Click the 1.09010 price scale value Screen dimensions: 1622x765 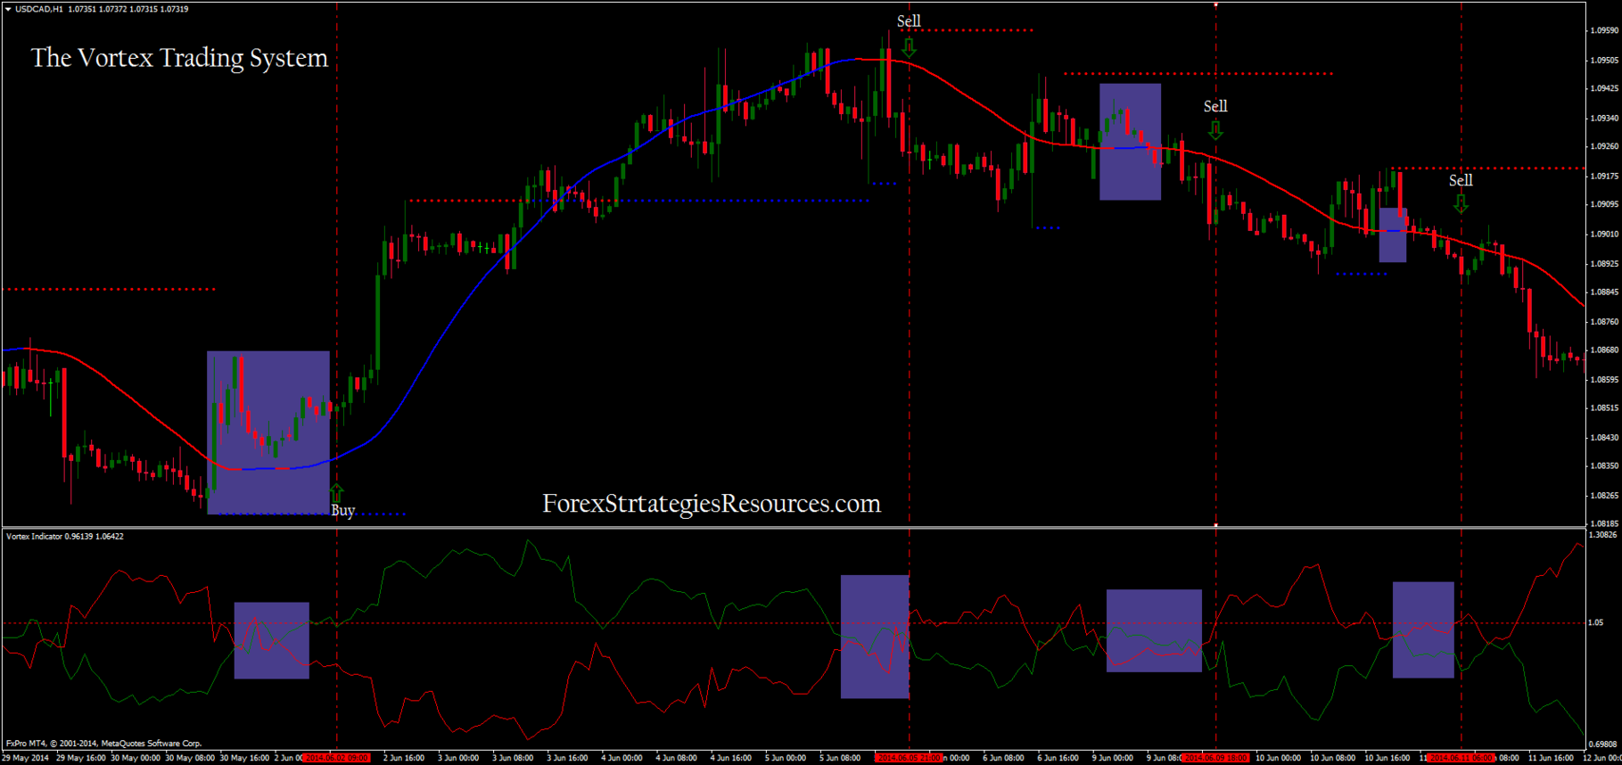tap(1604, 234)
